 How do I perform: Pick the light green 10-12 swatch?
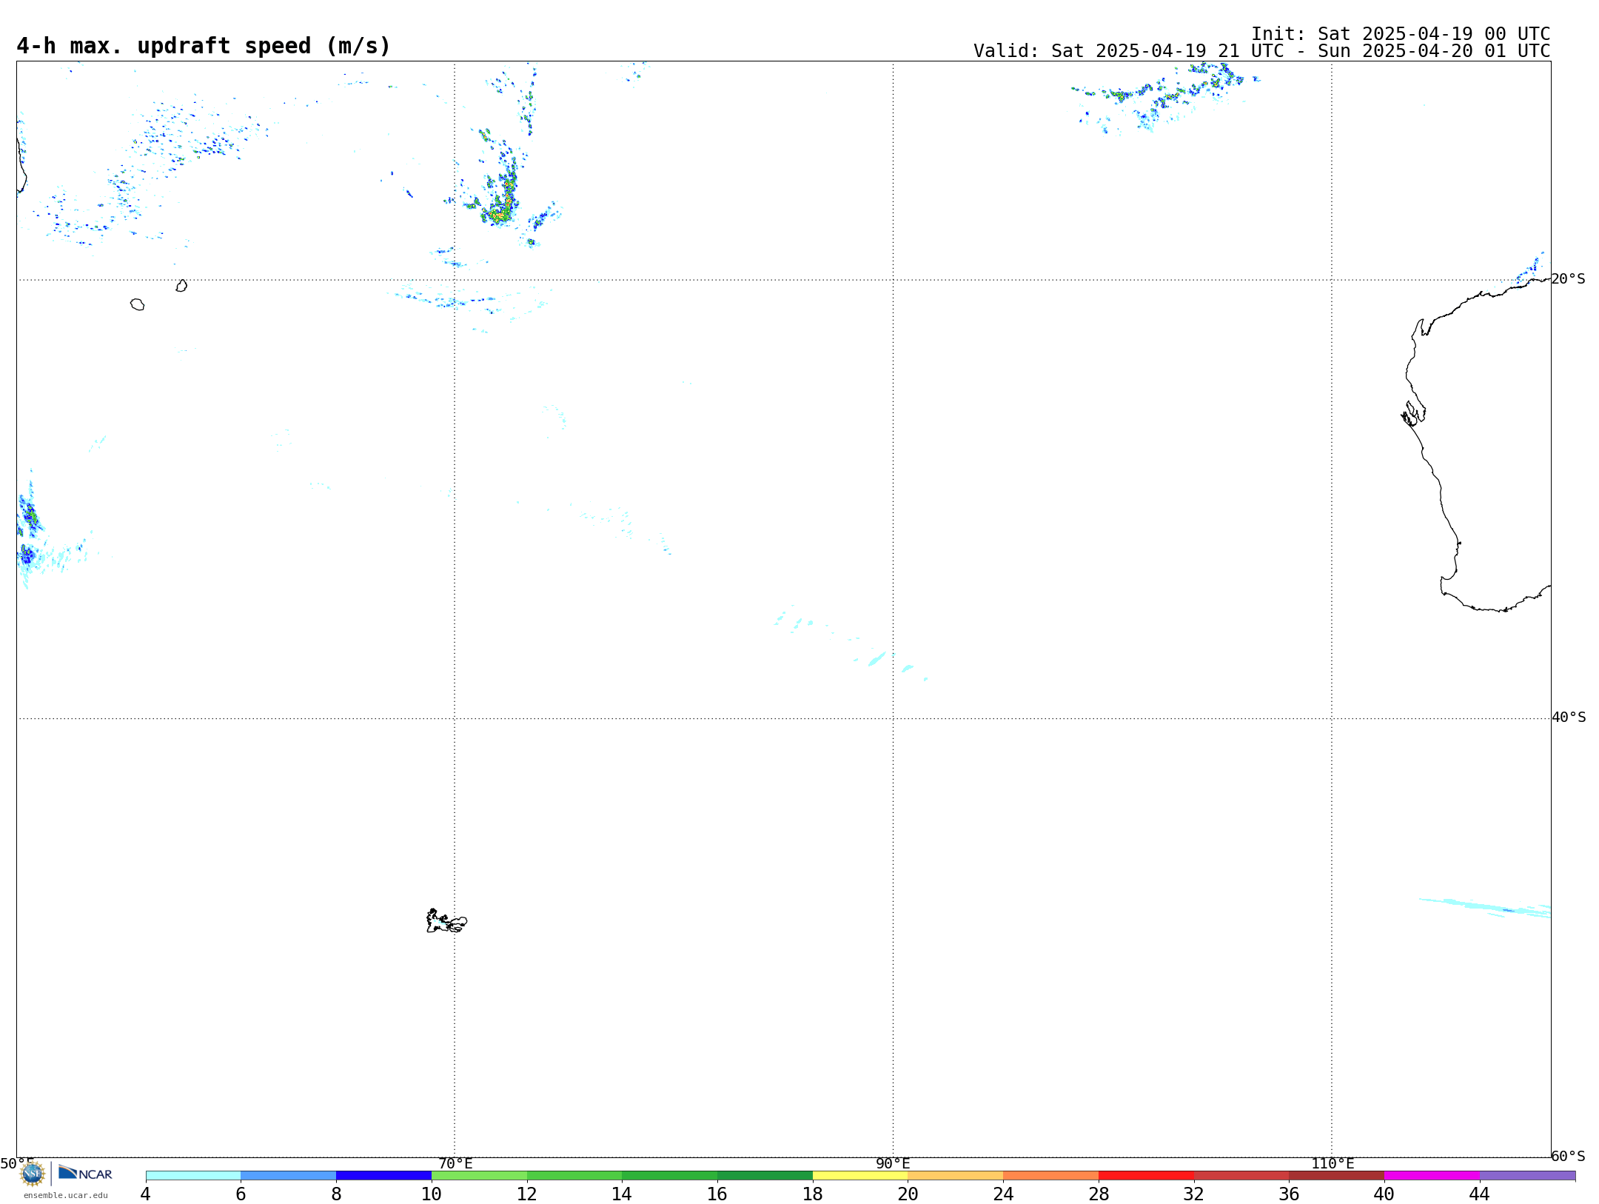[x=479, y=1176]
